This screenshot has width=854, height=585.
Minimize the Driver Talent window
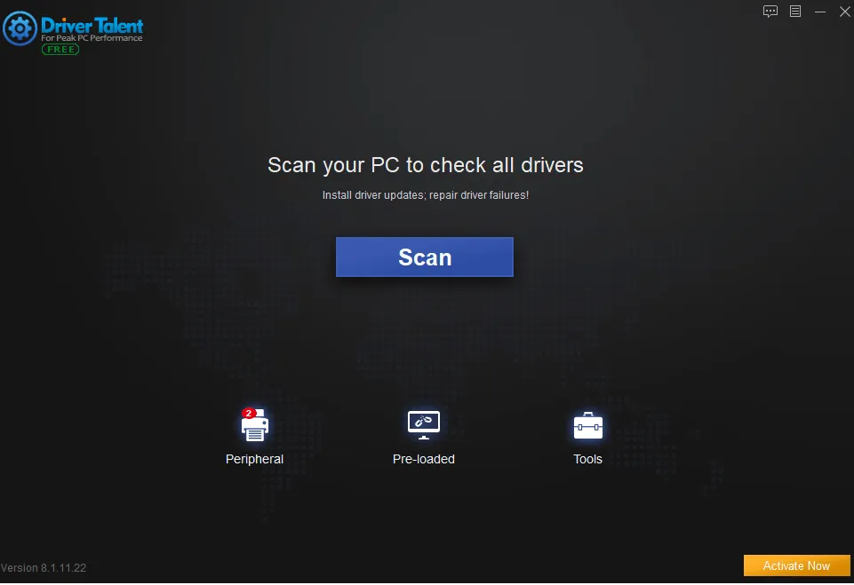pos(820,12)
